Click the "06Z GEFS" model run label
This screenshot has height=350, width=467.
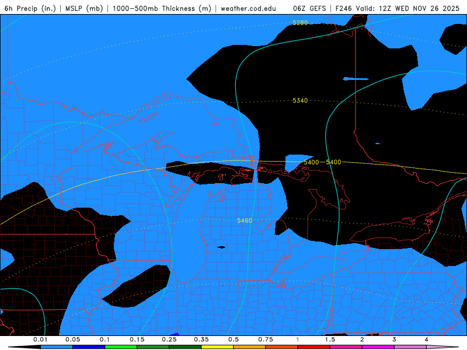(x=309, y=8)
